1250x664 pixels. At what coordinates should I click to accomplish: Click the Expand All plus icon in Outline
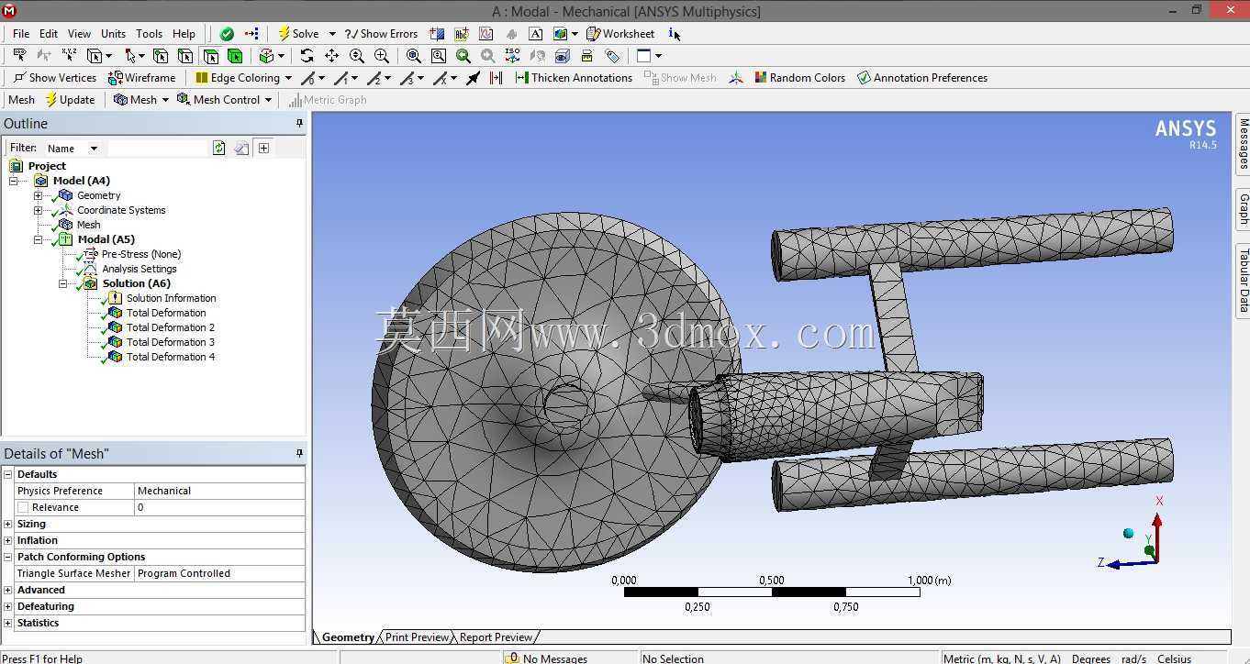click(263, 148)
